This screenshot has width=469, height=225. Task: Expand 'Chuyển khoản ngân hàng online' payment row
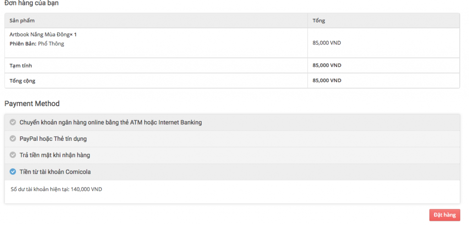click(232, 123)
